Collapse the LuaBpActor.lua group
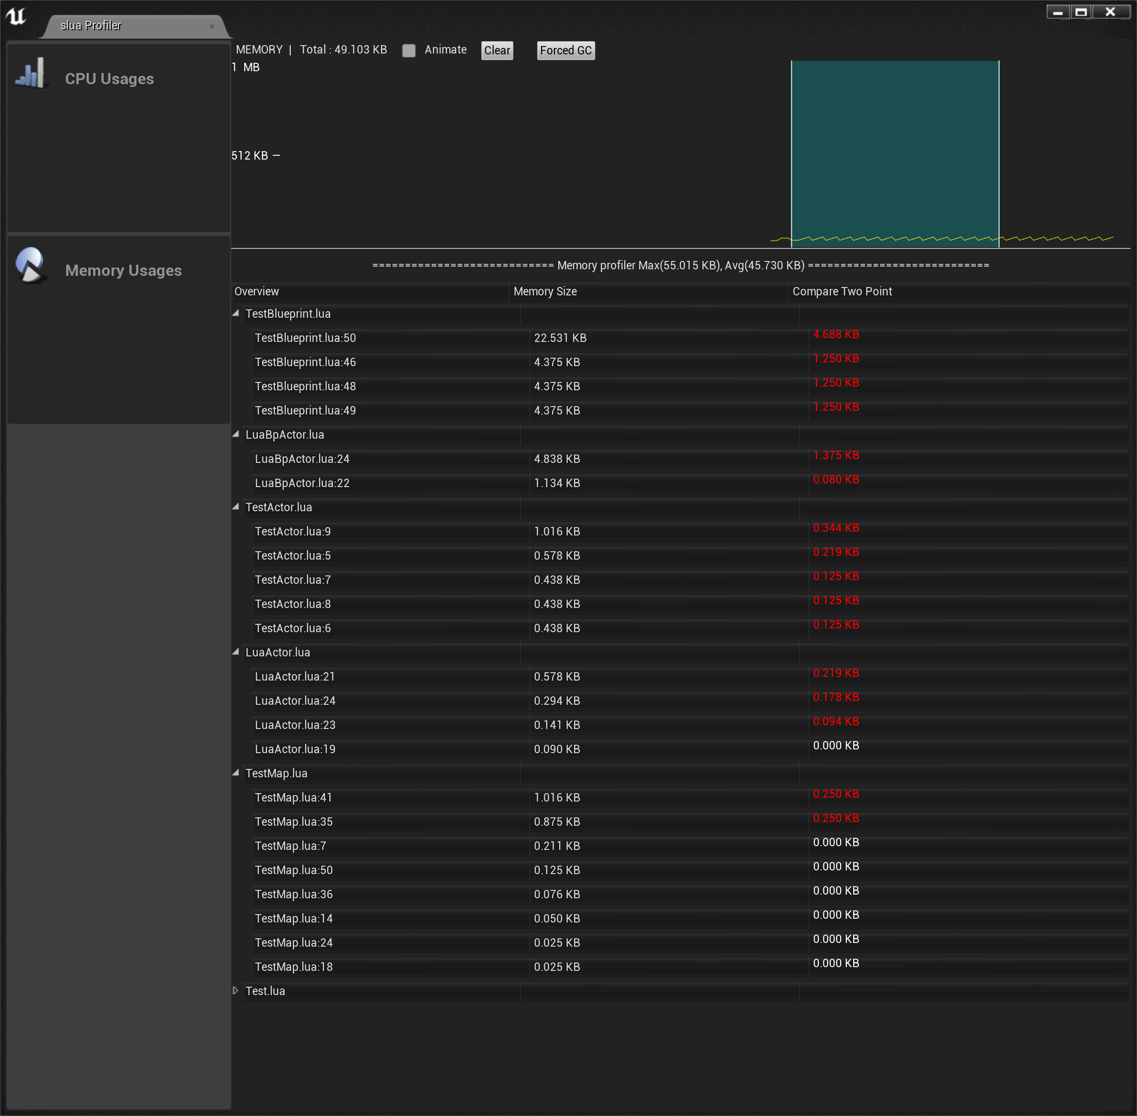The width and height of the screenshot is (1137, 1116). 235,434
